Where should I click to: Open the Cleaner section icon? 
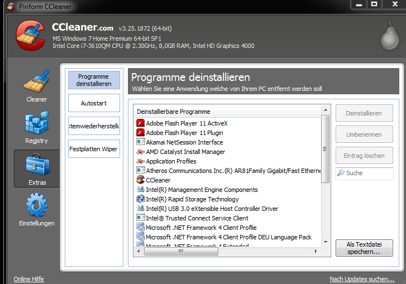click(x=36, y=81)
